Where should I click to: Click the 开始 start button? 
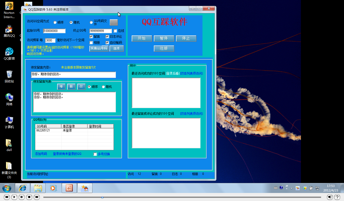[142, 38]
